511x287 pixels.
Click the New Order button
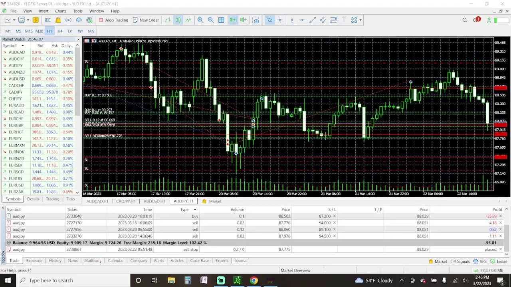coord(146,20)
